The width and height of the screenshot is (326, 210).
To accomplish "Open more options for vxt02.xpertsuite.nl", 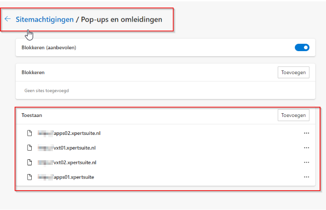I will click(306, 163).
